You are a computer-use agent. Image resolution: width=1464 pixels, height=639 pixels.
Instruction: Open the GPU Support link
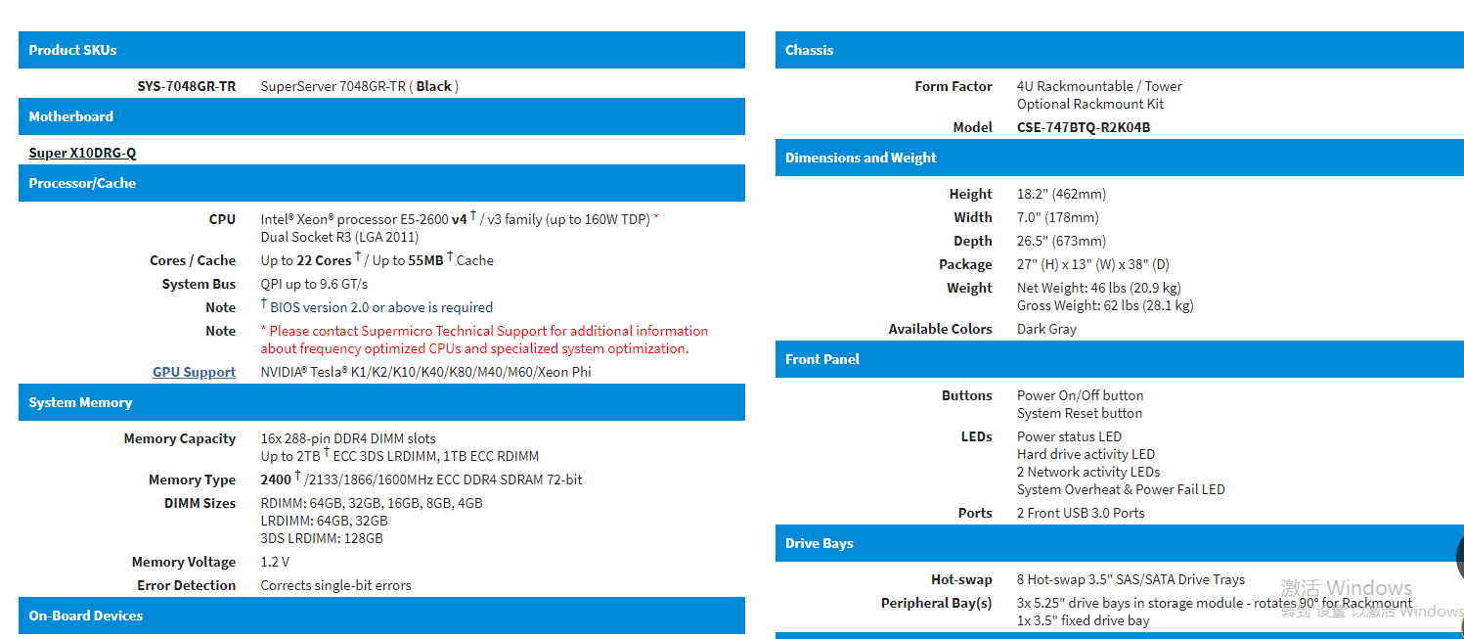(194, 372)
